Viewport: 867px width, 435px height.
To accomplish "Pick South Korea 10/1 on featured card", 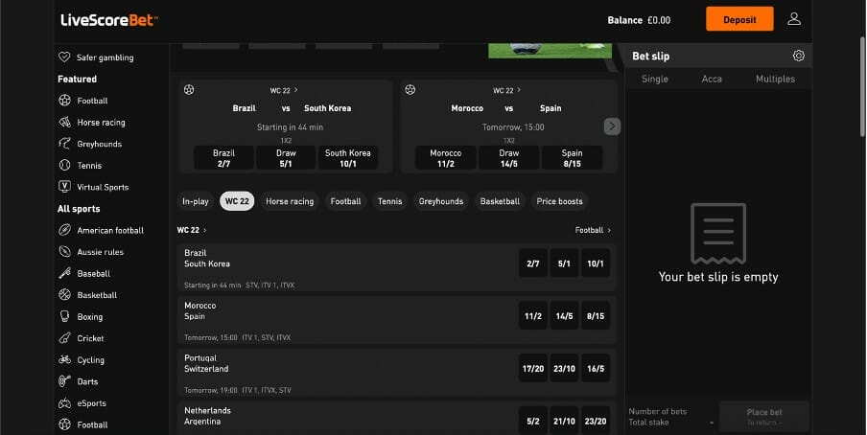I will pos(348,158).
